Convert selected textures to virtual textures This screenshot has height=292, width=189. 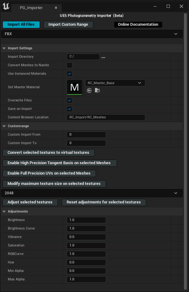(48, 153)
